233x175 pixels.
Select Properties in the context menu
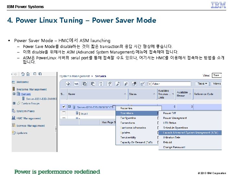139,108
